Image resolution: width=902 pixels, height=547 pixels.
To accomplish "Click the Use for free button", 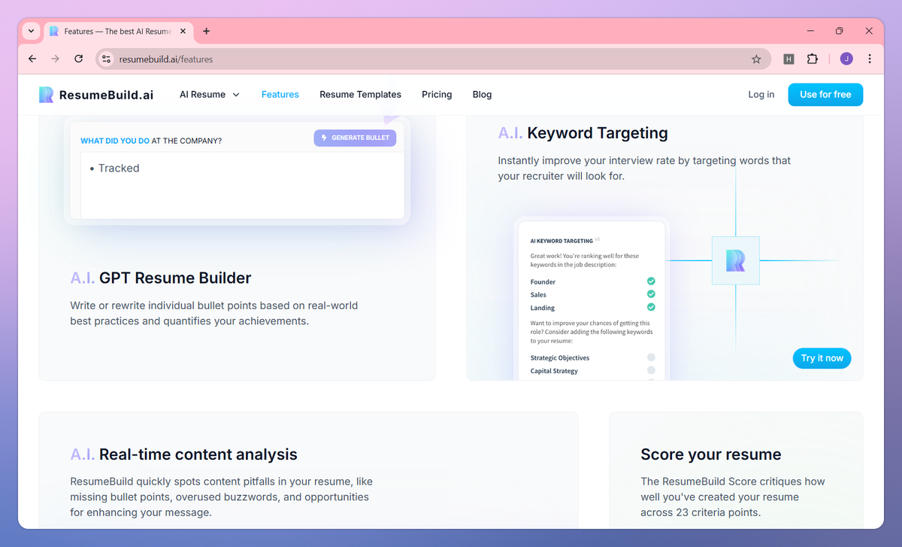I will point(825,95).
